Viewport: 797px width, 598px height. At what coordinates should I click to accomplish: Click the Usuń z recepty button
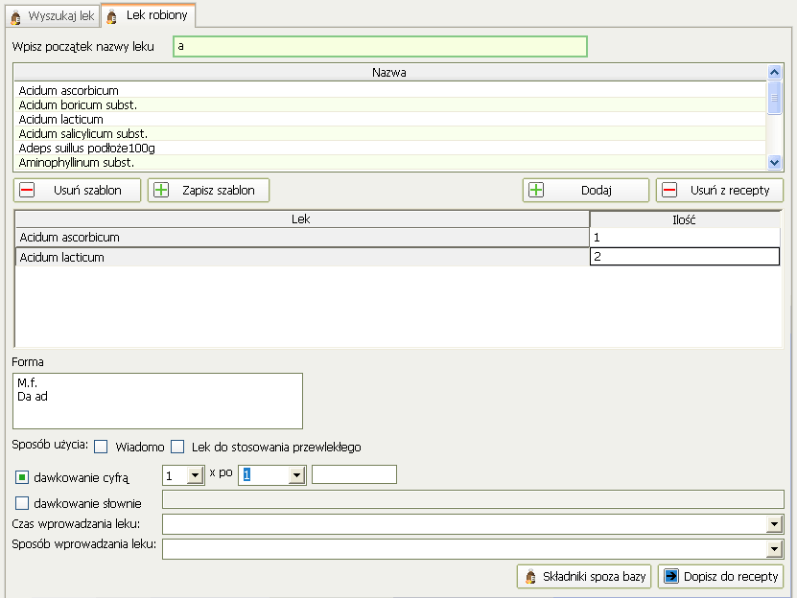tap(719, 190)
